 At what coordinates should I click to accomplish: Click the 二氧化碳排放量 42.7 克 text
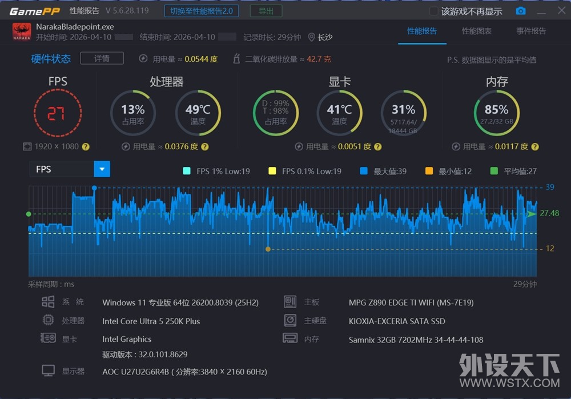288,59
